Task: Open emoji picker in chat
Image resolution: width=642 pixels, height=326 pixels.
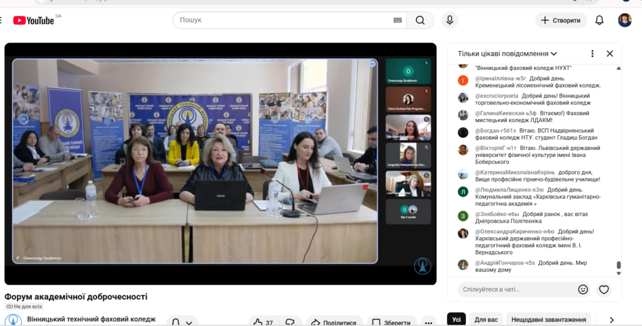Action: [583, 289]
